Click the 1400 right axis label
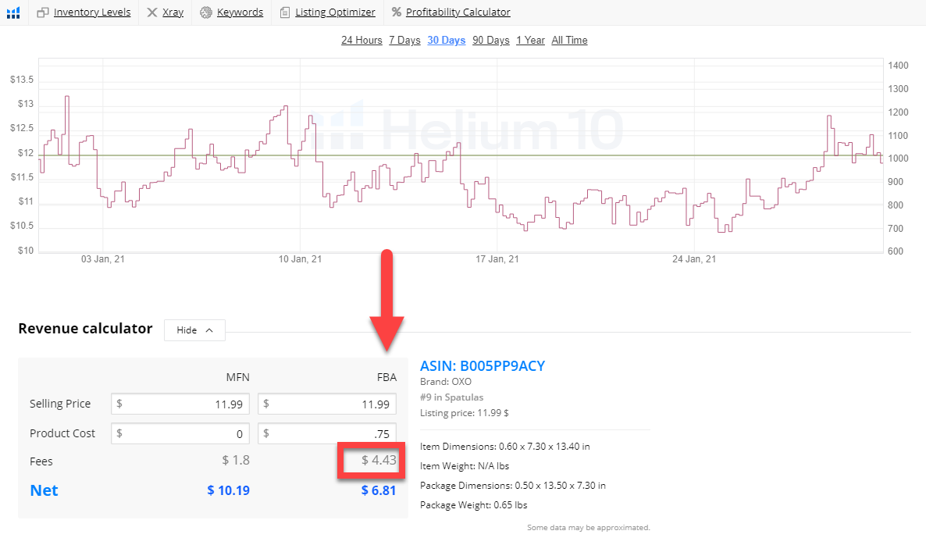This screenshot has width=926, height=545. click(x=898, y=66)
